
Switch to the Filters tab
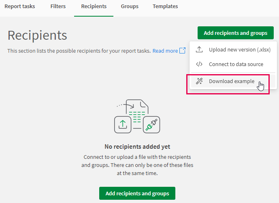point(58,6)
